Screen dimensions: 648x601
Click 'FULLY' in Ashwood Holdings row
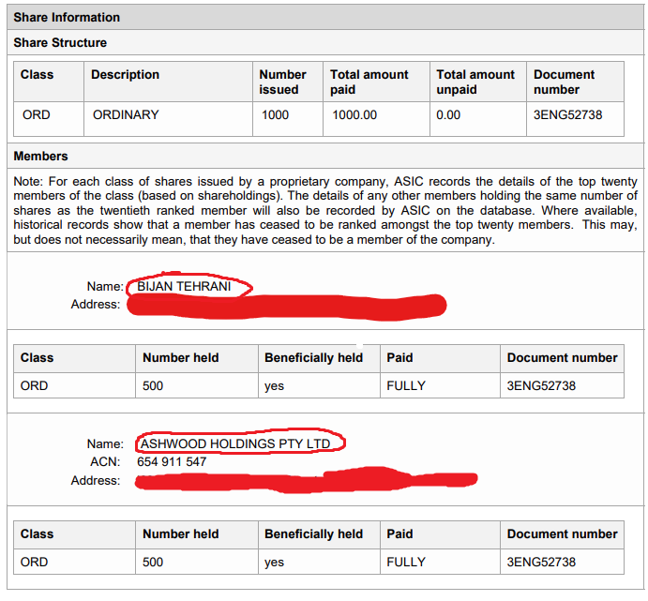pos(406,563)
